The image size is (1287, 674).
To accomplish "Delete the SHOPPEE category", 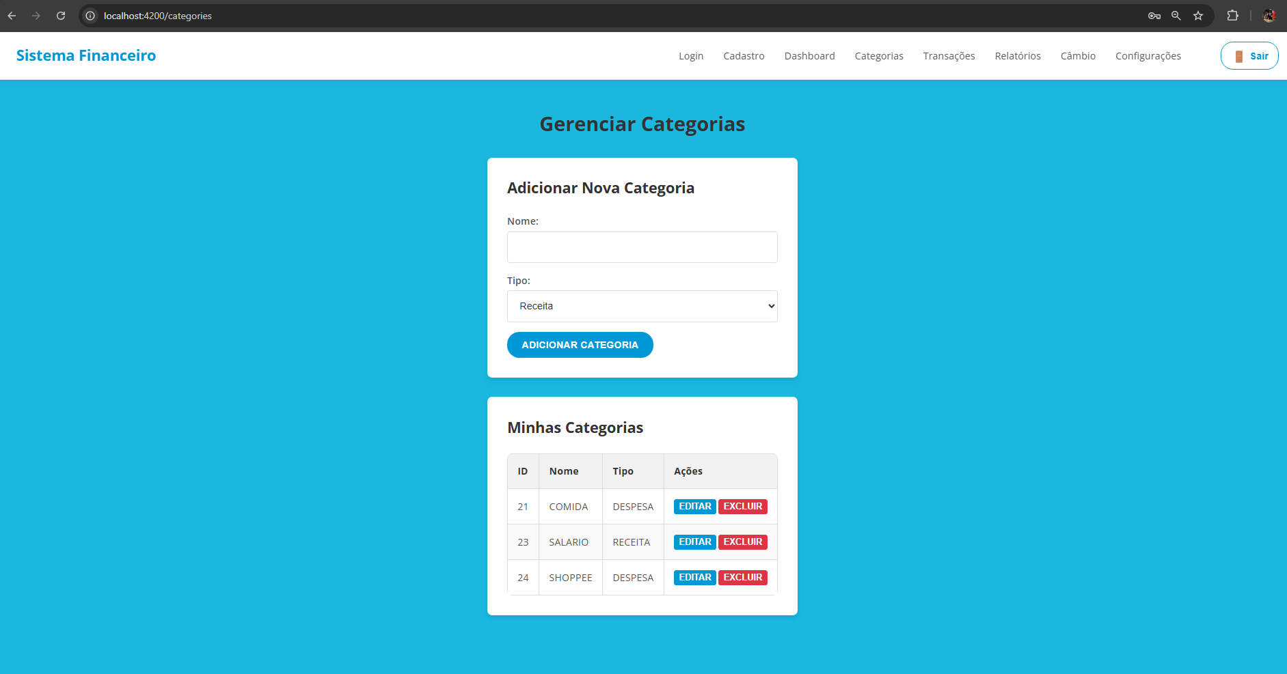I will point(743,578).
